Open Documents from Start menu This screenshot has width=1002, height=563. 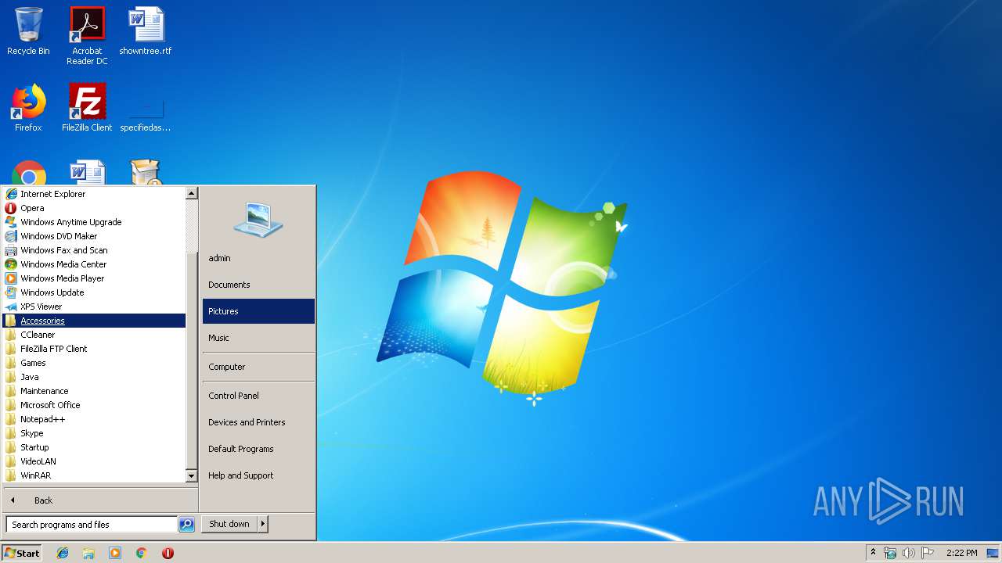[x=258, y=285]
